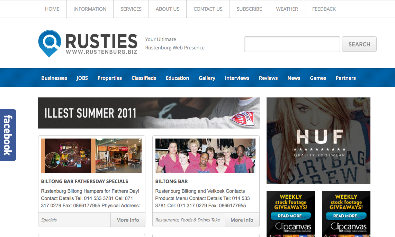Click the ILLEST SUMMER 2011 banner
The height and width of the screenshot is (237, 395).
[x=149, y=113]
